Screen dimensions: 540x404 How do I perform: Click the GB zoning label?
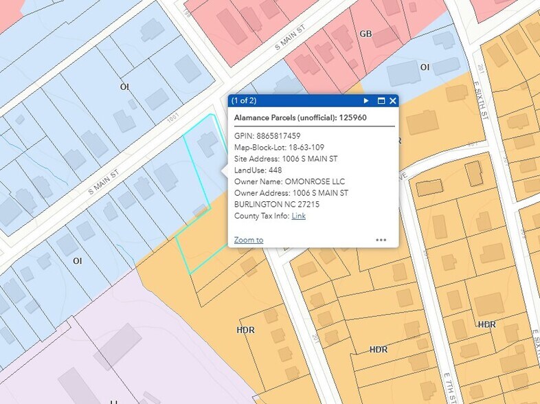(365, 34)
